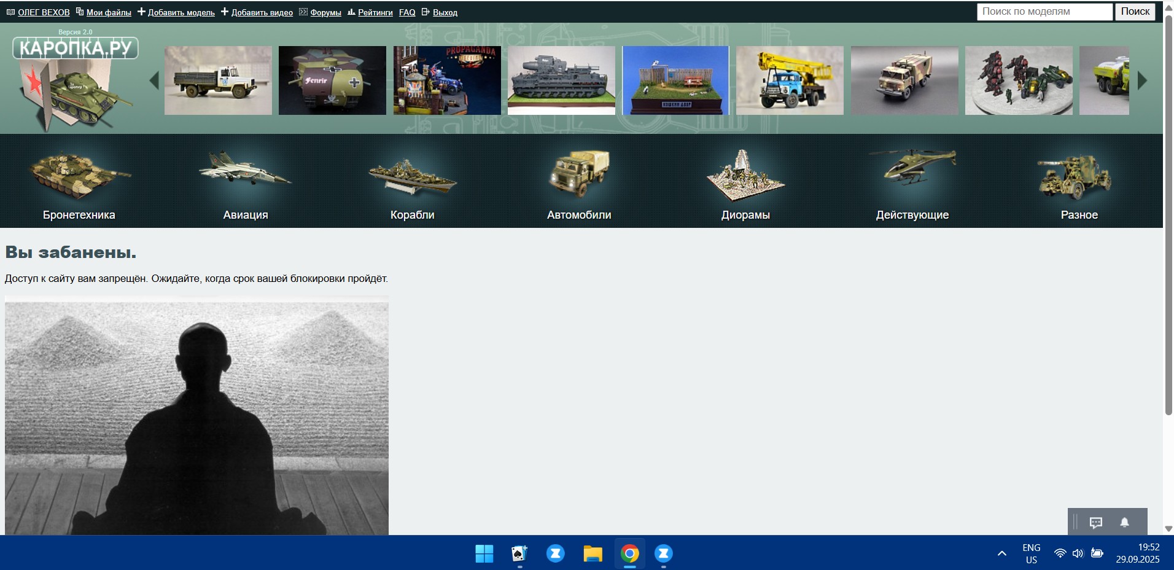Expand the system tray hidden icons
This screenshot has width=1174, height=570.
pyautogui.click(x=1002, y=553)
